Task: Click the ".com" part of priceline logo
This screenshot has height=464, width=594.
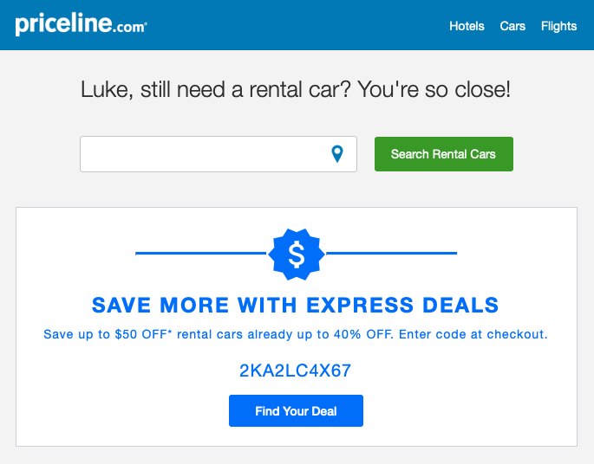Action: (x=130, y=27)
